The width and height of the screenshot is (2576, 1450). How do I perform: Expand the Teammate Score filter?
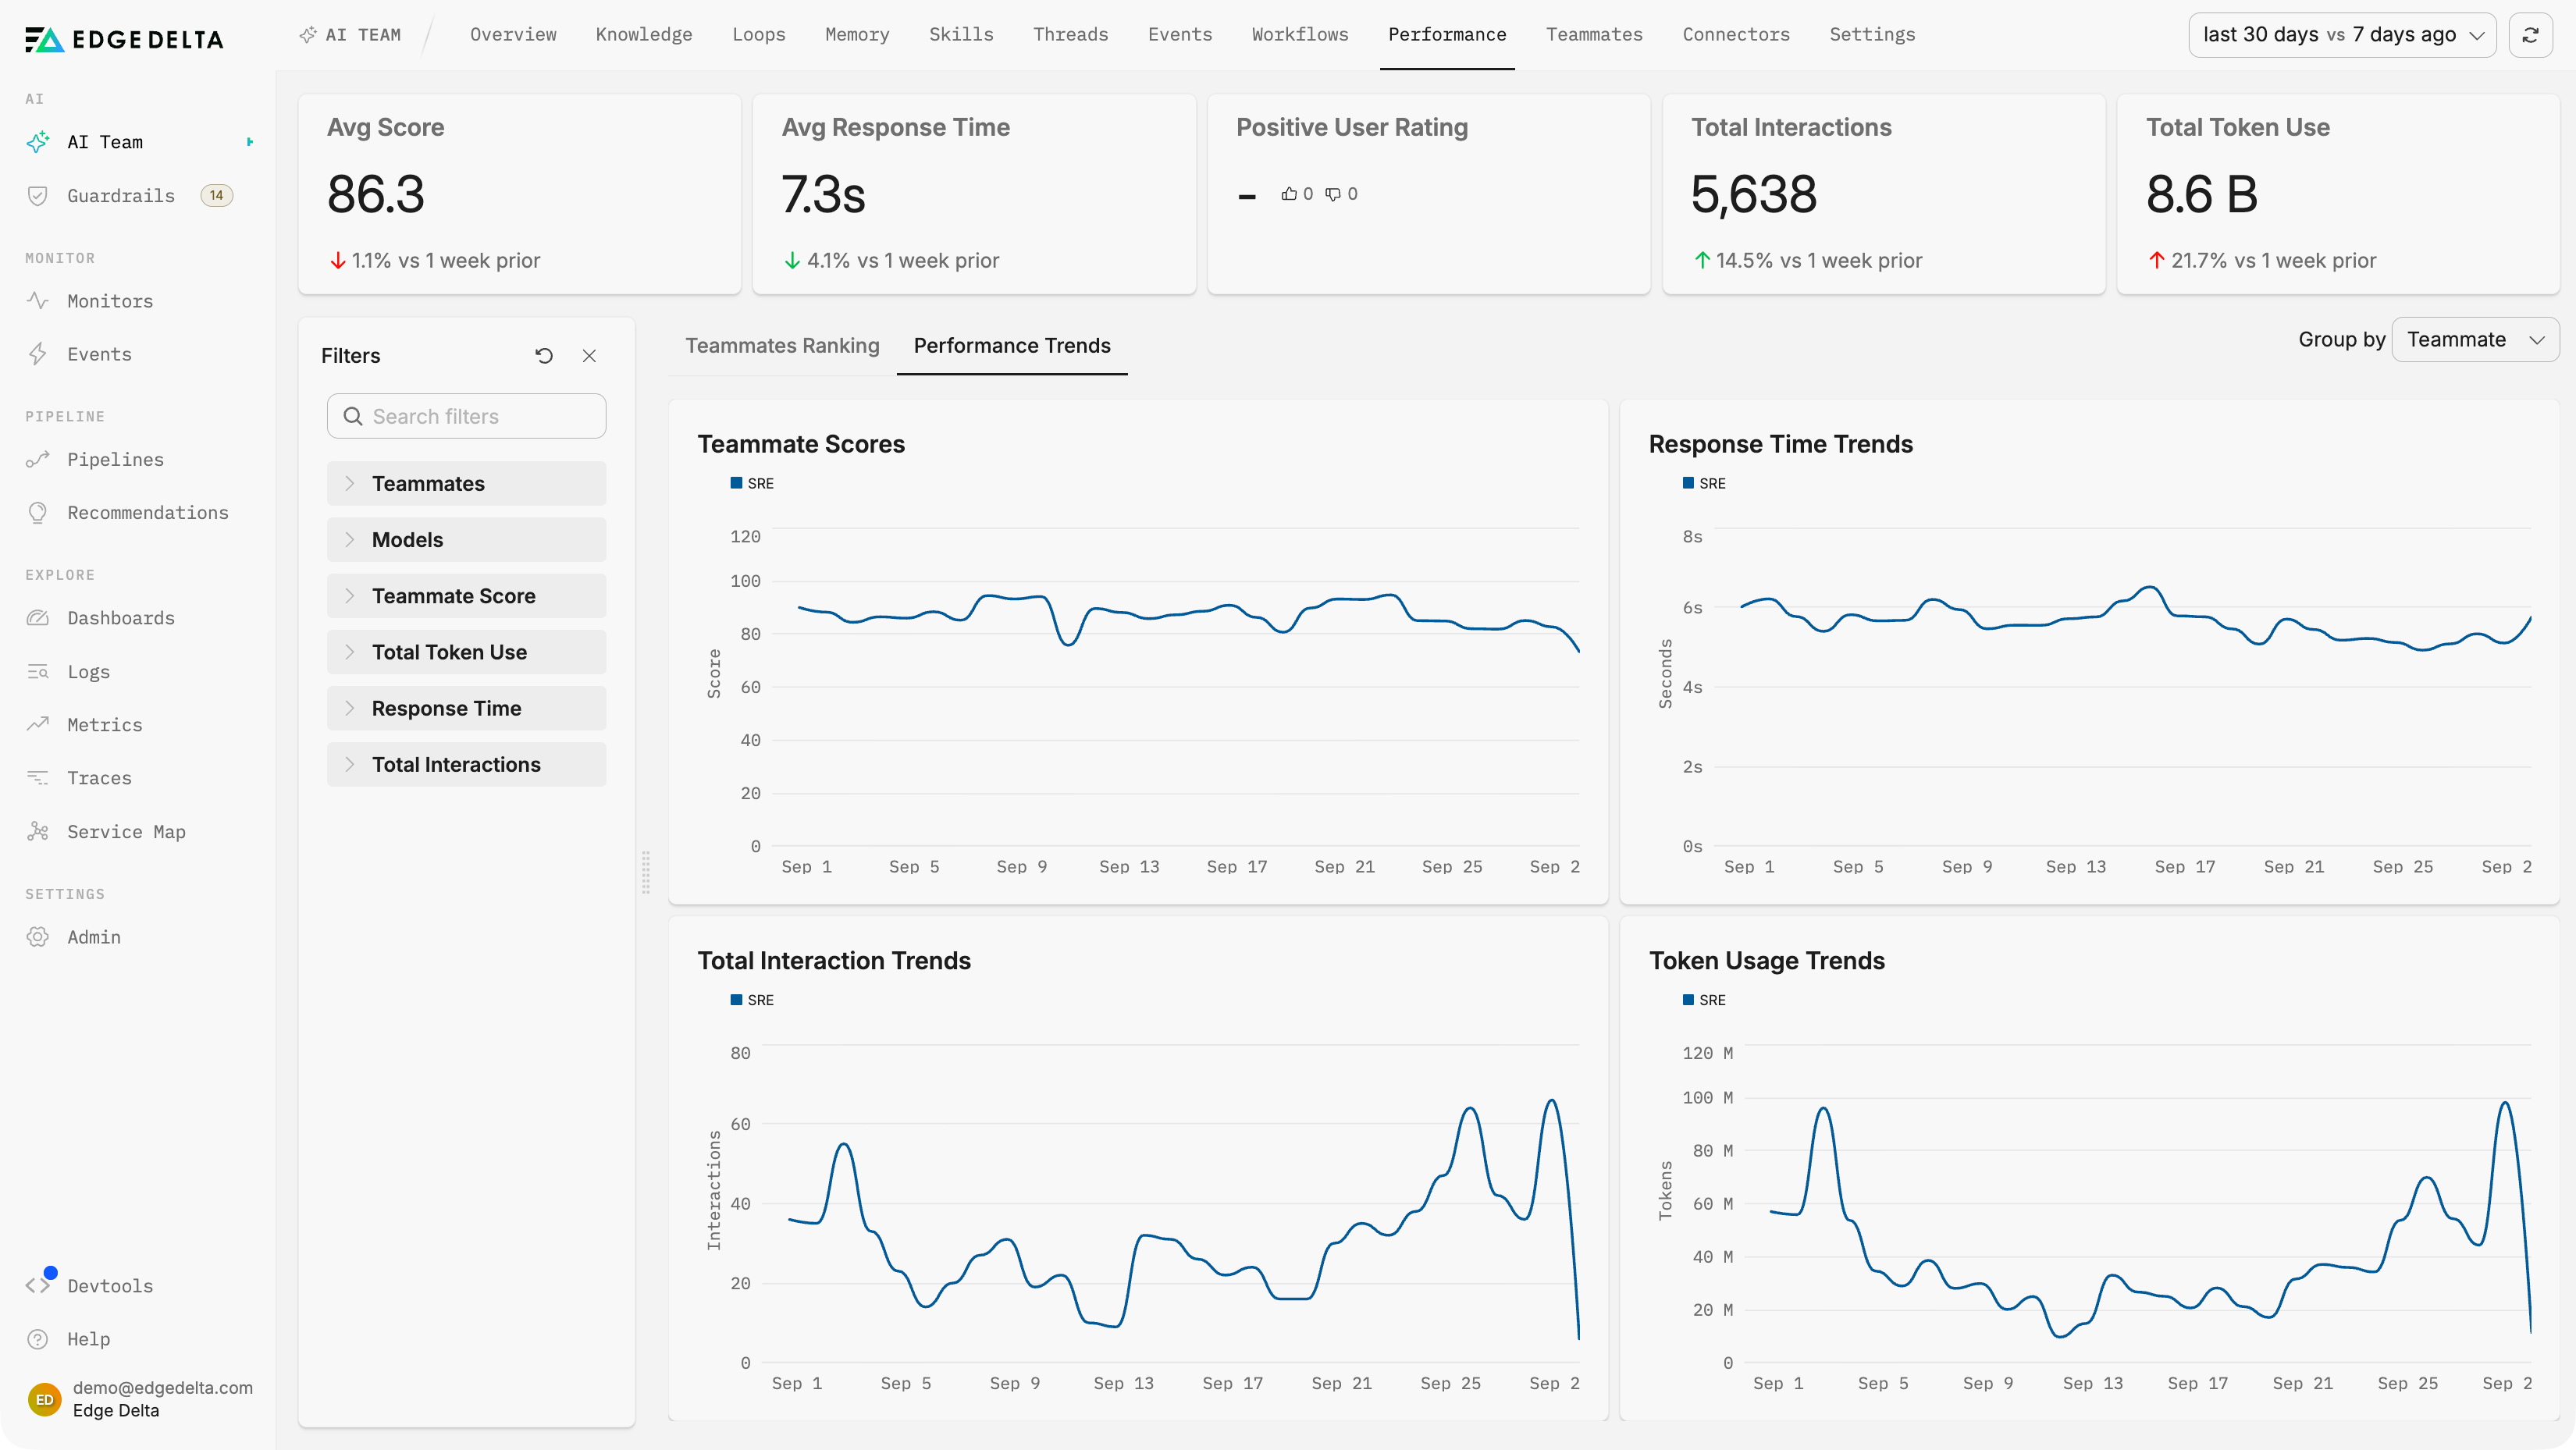point(466,596)
